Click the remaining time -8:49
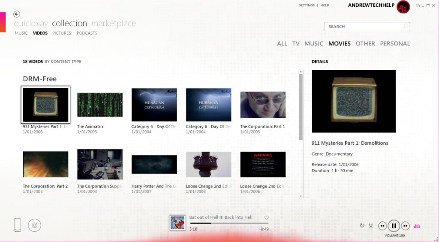Screen dimensions: 439x242 pos(264,229)
